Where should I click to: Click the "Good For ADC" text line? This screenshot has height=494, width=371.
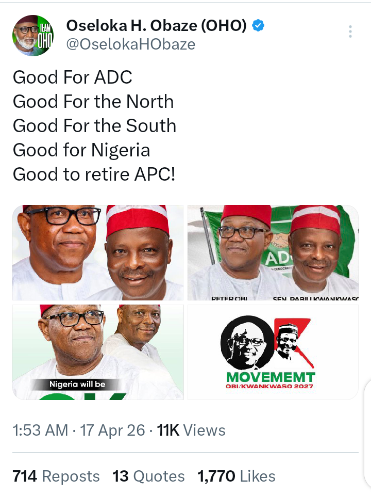pos(73,77)
